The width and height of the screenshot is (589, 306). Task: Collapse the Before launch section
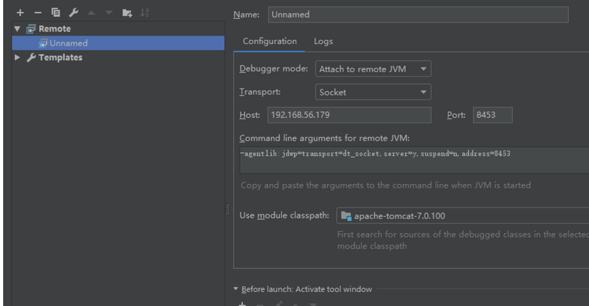pos(235,289)
